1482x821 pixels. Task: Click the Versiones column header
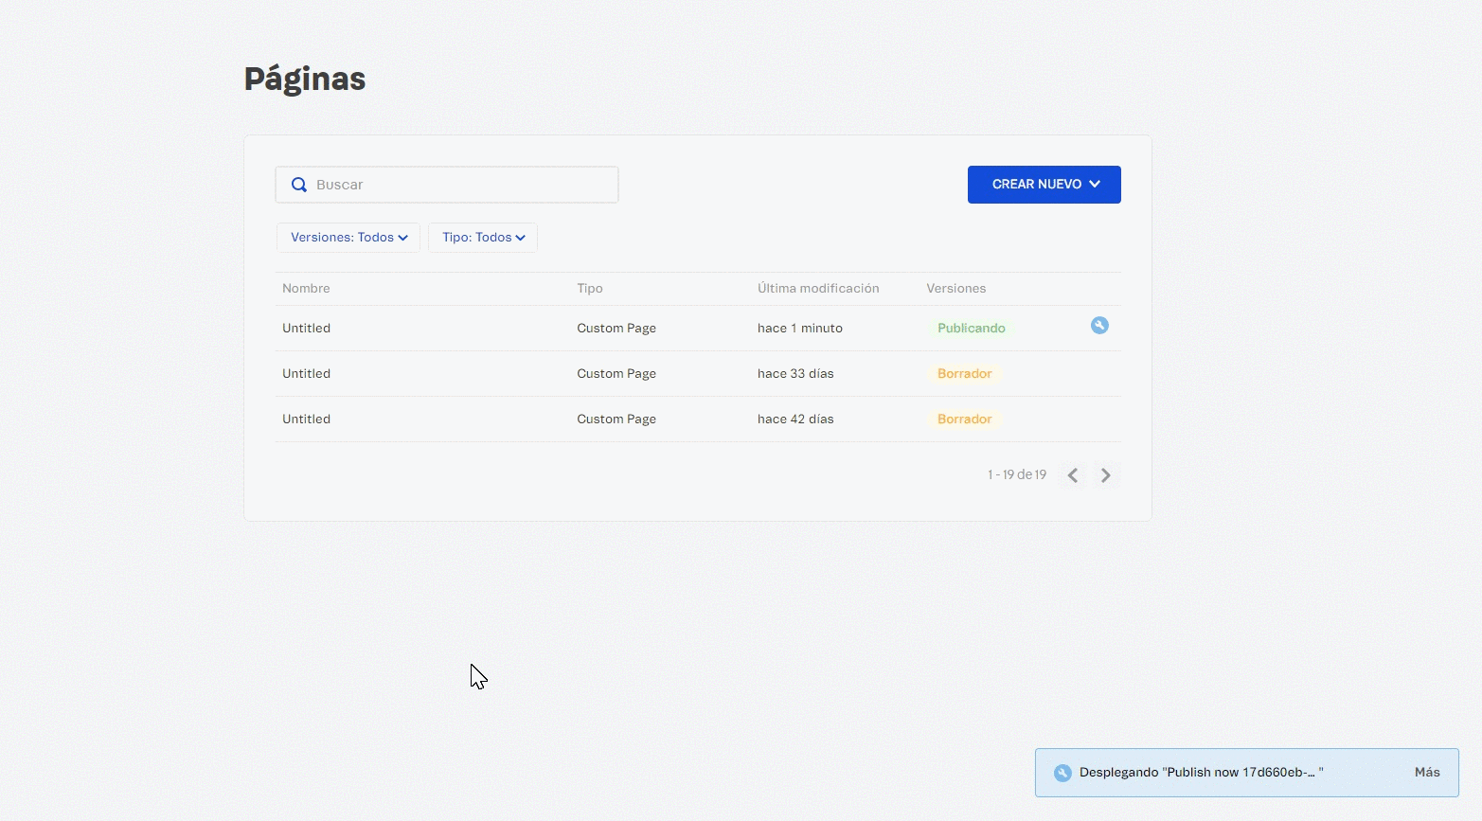click(x=955, y=289)
